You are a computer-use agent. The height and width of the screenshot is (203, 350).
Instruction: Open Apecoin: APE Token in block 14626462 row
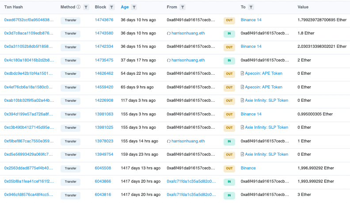click(264, 73)
